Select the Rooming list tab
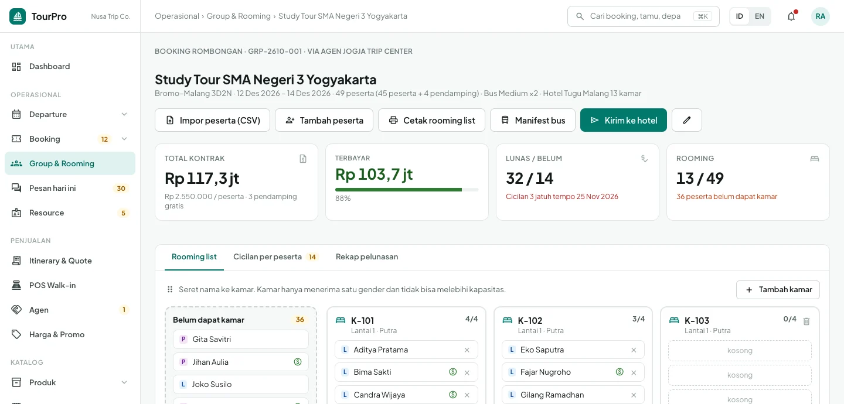This screenshot has height=404, width=844. (x=194, y=257)
